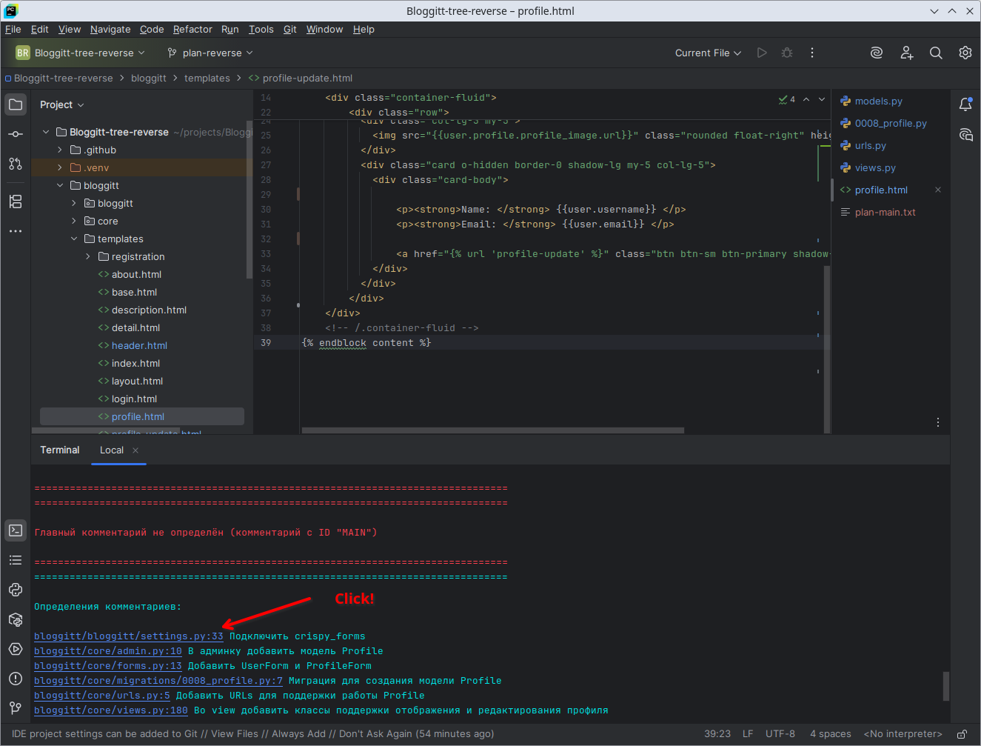Open the plan-reverse branch dropdown

[x=210, y=53]
